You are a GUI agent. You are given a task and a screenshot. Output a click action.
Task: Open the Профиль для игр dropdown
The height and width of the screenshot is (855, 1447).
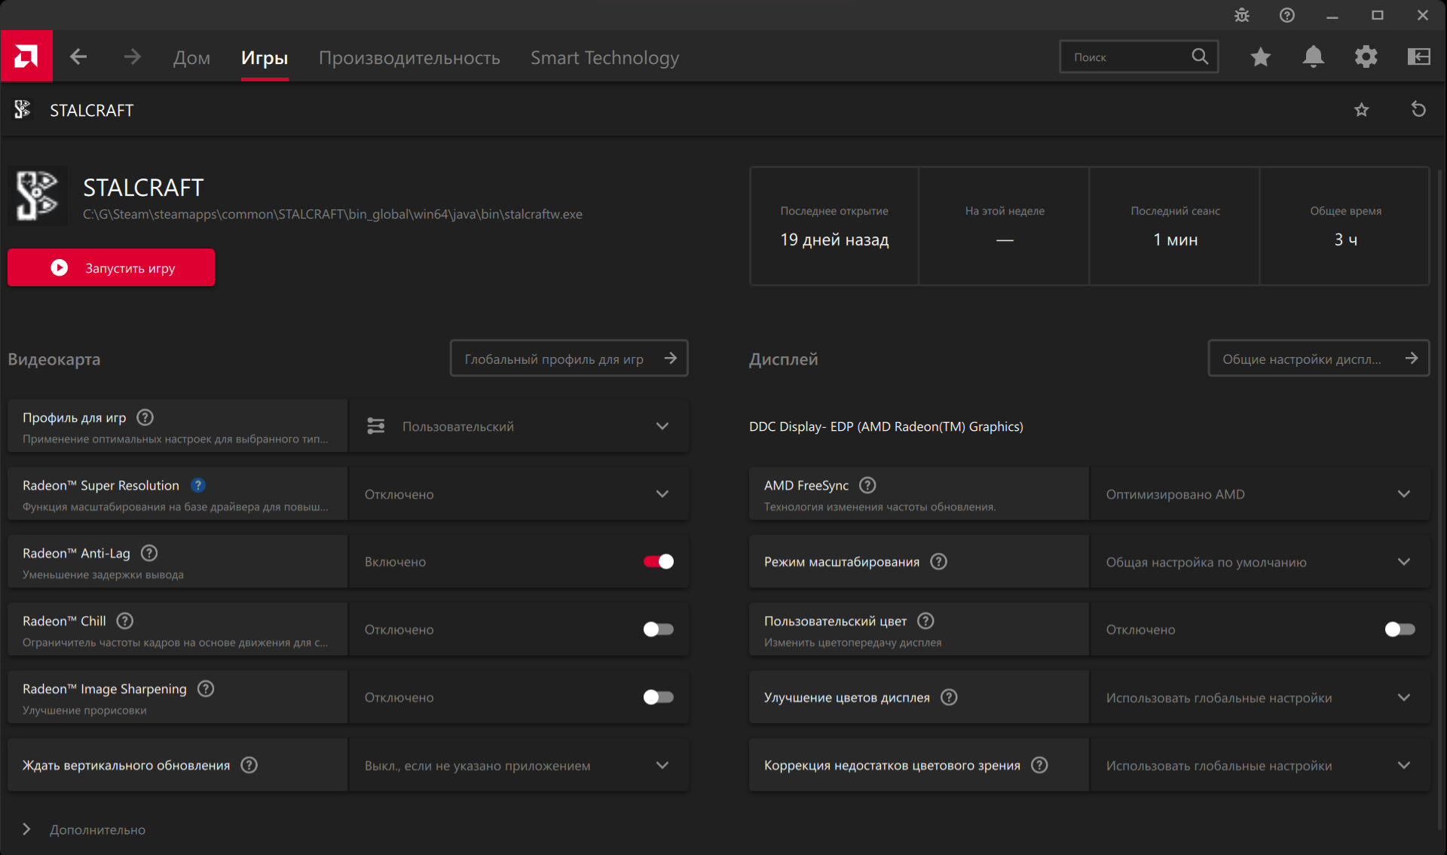point(519,426)
